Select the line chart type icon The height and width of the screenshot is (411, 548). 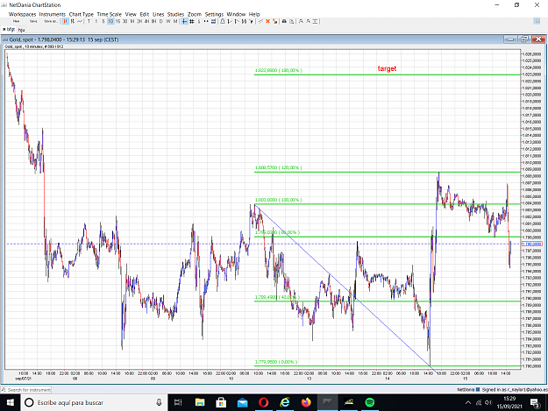point(80,21)
